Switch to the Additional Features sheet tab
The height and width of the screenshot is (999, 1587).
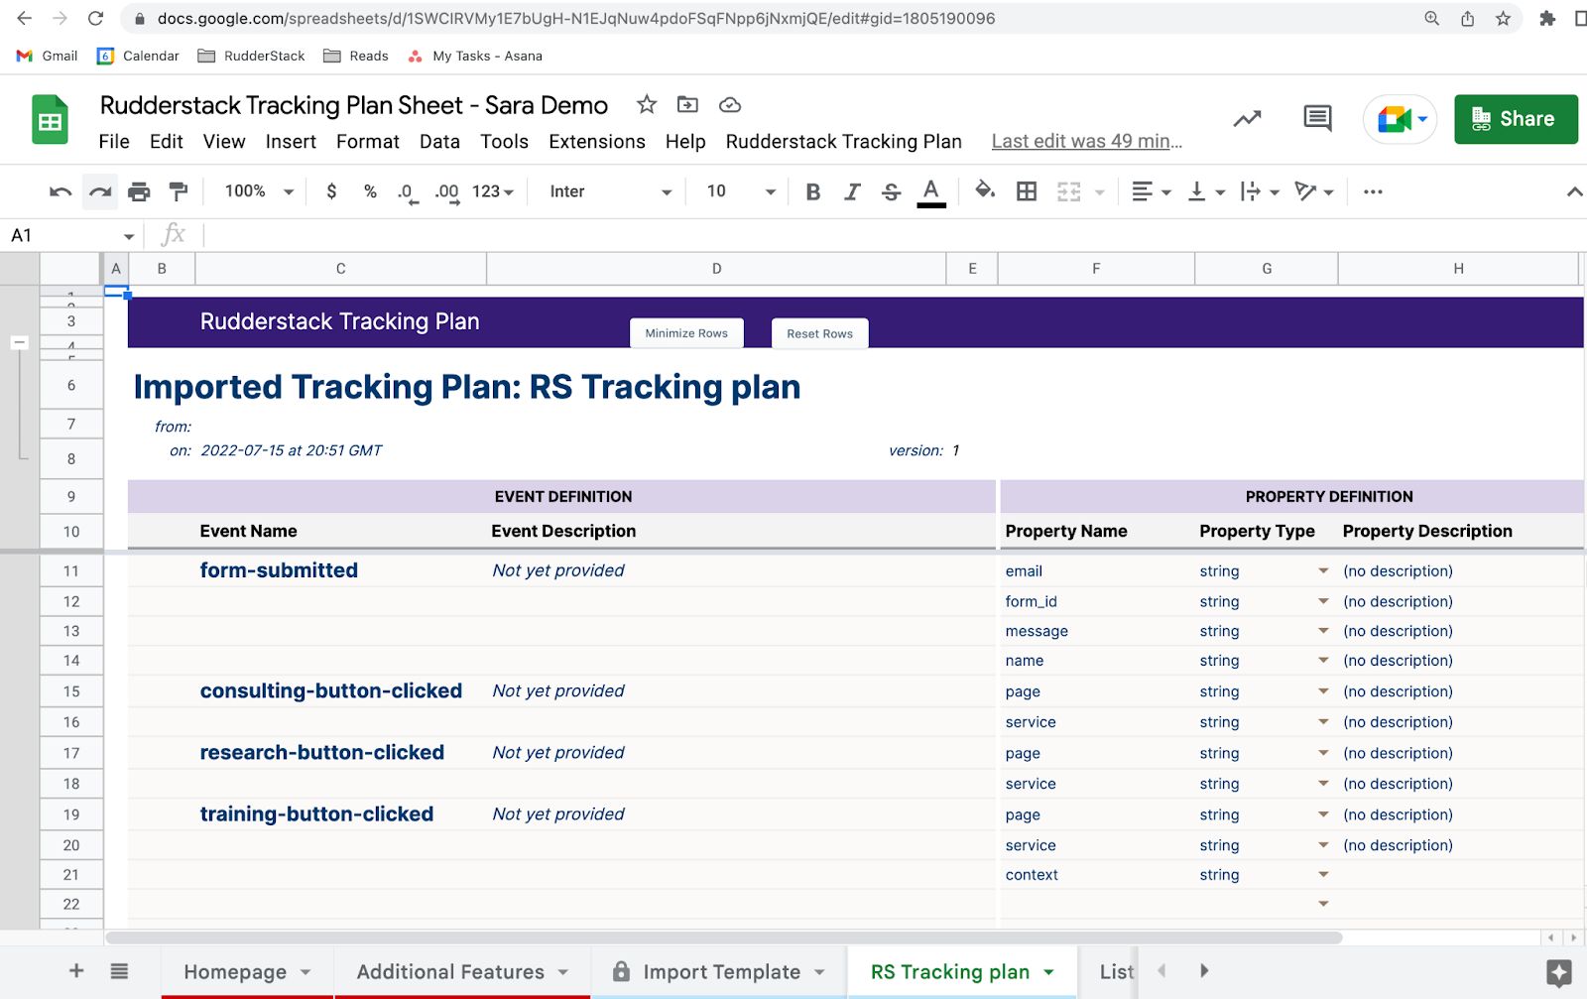pos(450,972)
